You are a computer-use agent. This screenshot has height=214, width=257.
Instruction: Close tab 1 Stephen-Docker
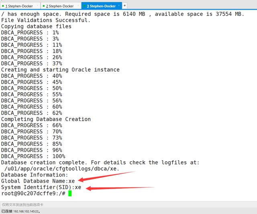pos(37,6)
